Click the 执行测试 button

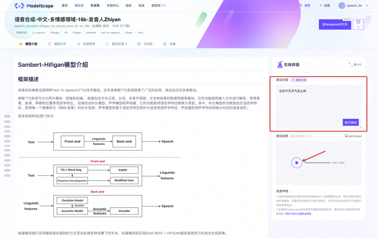pyautogui.click(x=351, y=122)
